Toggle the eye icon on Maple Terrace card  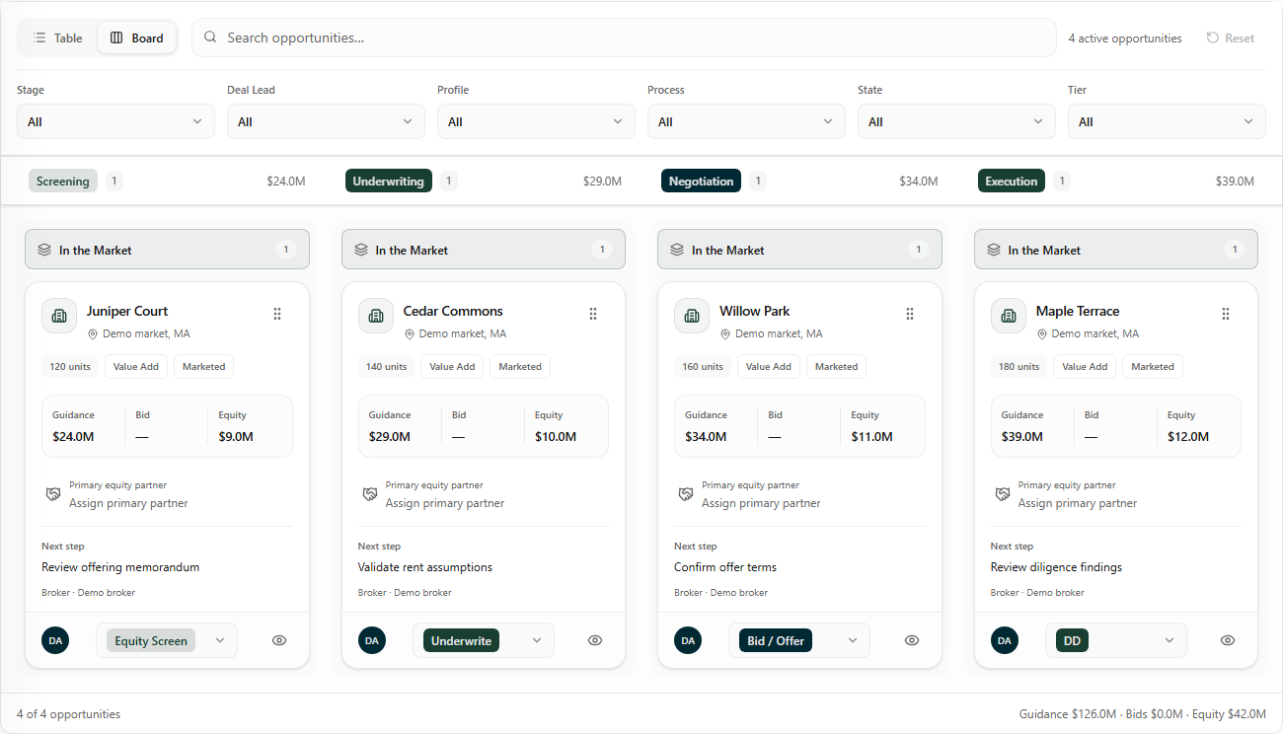click(1228, 640)
